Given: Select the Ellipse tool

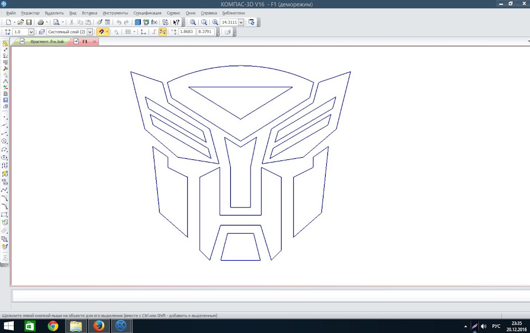Looking at the screenshot, I should pos(4,158).
